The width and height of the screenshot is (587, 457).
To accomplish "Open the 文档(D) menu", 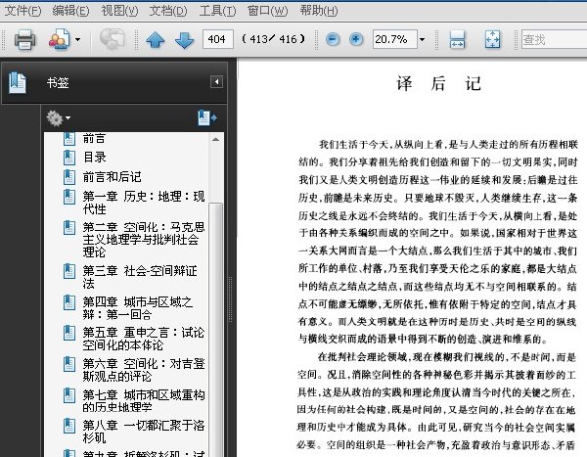I will click(168, 11).
